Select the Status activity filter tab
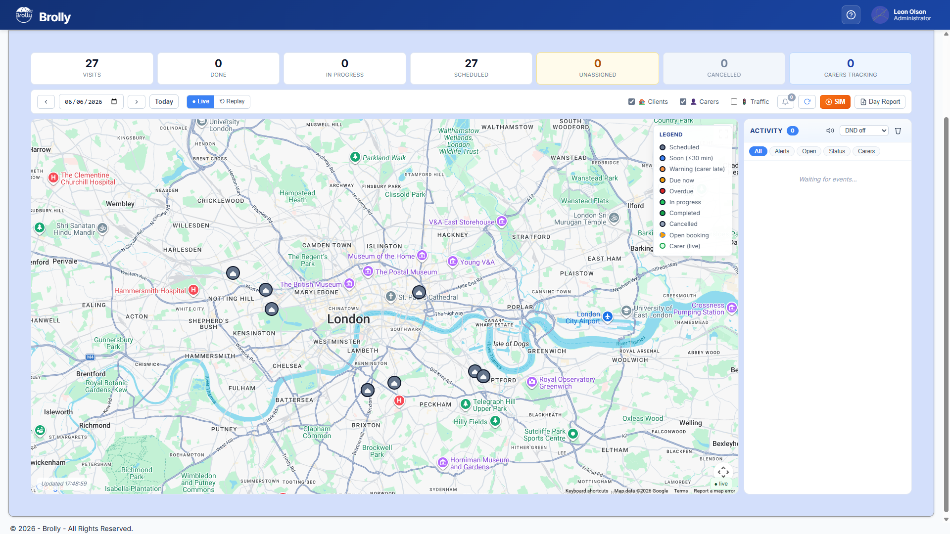Screen dimensions: 950x534 click(837, 151)
